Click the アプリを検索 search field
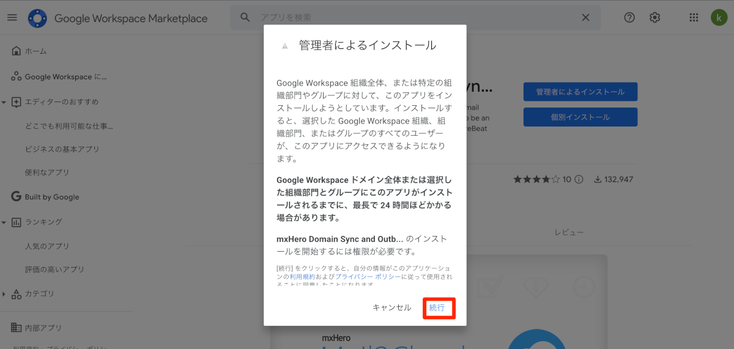This screenshot has width=734, height=349. [x=416, y=17]
